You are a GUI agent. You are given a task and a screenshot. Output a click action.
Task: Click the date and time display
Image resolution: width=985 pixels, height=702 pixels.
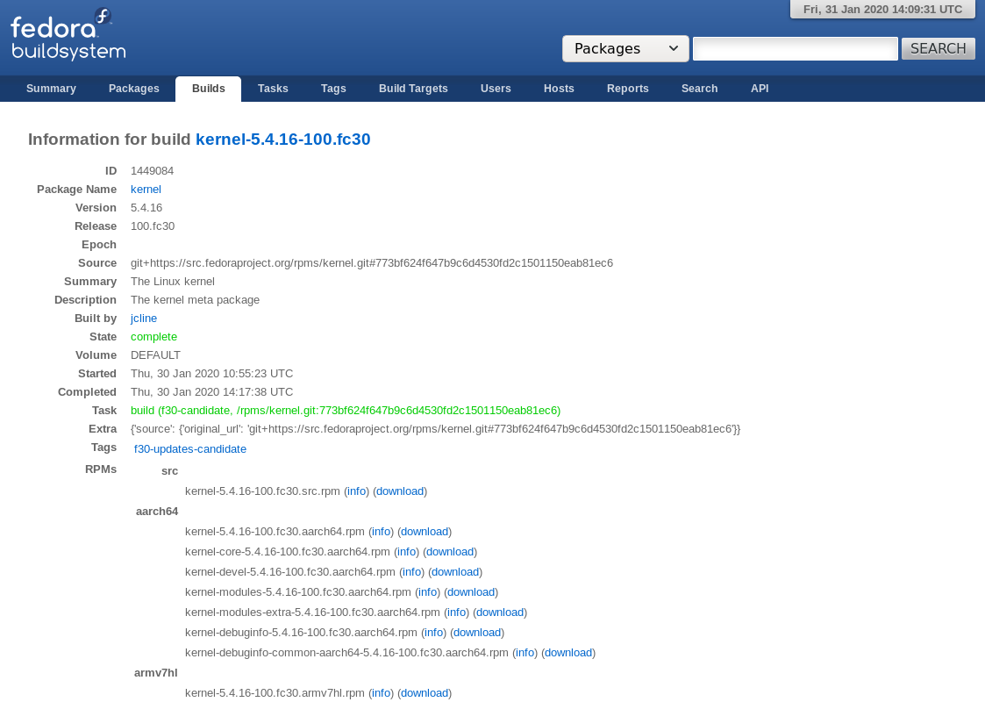pyautogui.click(x=882, y=10)
